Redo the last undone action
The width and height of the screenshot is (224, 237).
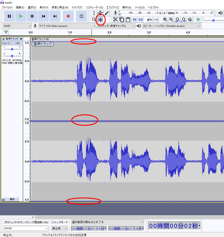156,20
